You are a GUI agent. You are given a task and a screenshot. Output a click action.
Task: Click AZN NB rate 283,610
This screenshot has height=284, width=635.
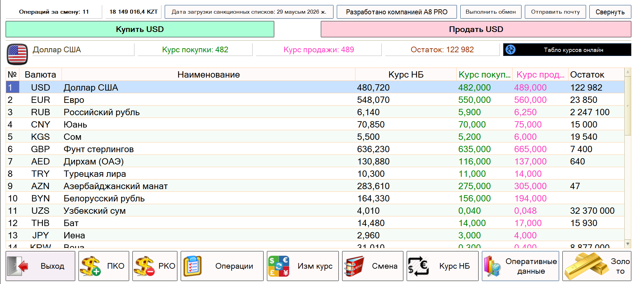pos(373,186)
